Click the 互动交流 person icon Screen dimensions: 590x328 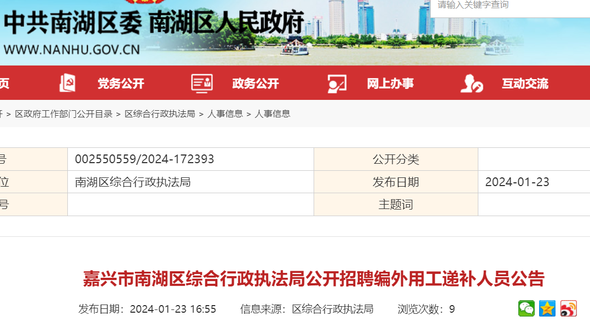click(x=471, y=84)
